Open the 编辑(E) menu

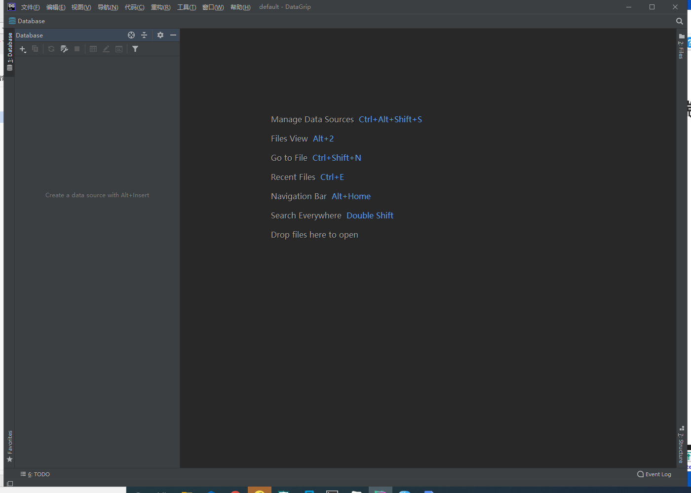tap(56, 7)
